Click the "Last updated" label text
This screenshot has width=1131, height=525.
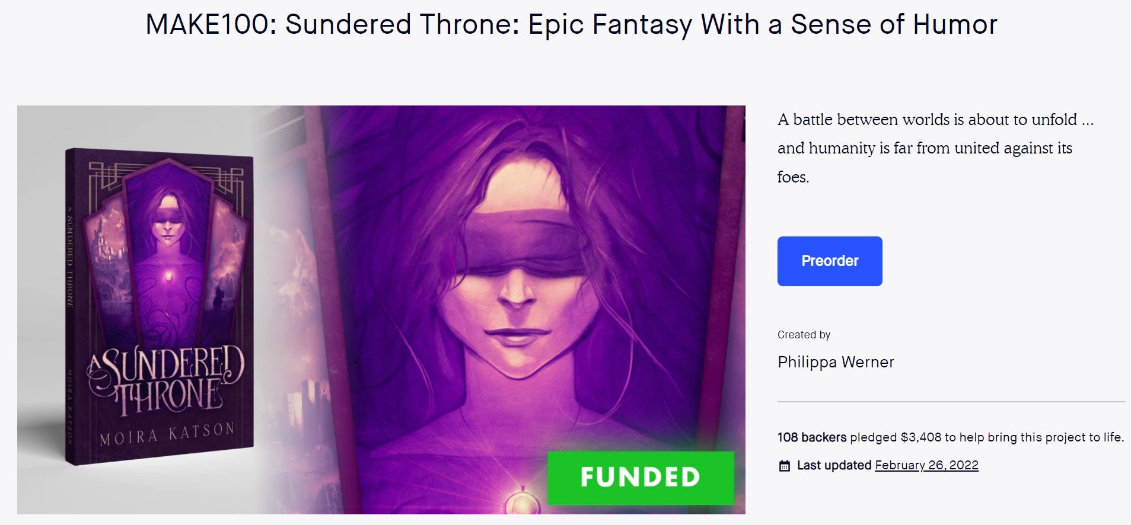pyautogui.click(x=833, y=465)
